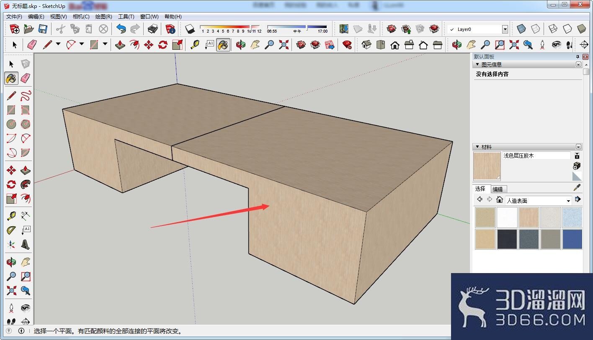593x340 pixels.
Task: Click the material name field 浅色层压胶木
Action: (536, 156)
